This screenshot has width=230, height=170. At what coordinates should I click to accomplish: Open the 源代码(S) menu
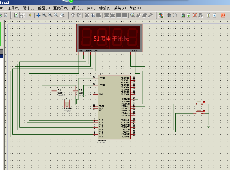61,8
